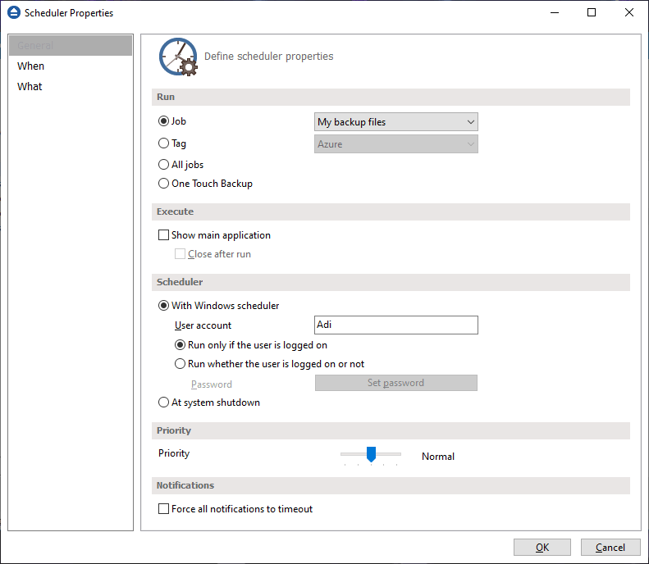Click the Set password button
Image resolution: width=649 pixels, height=564 pixels.
tap(396, 383)
